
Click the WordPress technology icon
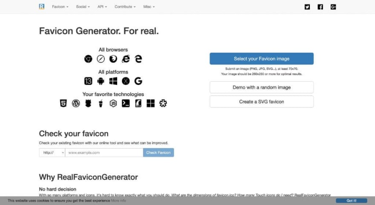(76, 103)
